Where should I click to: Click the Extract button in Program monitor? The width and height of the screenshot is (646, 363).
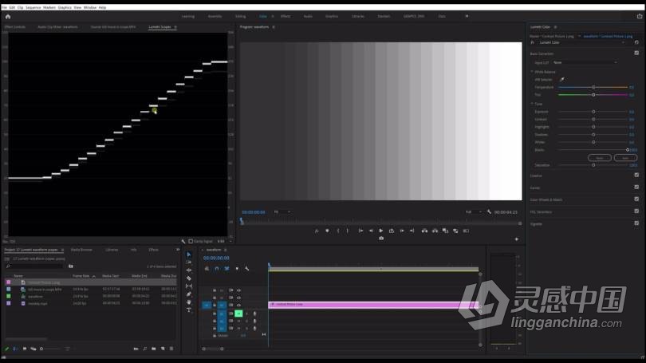pyautogui.click(x=435, y=231)
